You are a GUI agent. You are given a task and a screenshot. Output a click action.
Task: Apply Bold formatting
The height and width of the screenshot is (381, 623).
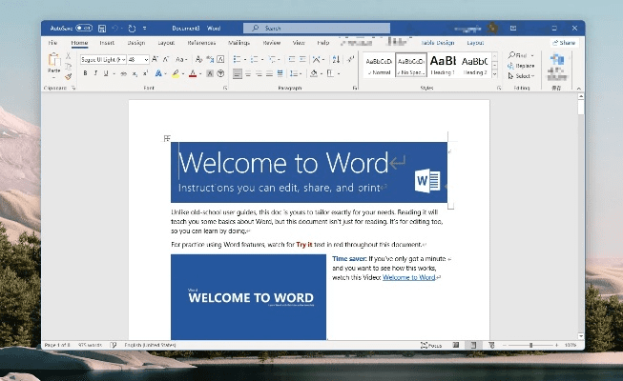pos(84,73)
